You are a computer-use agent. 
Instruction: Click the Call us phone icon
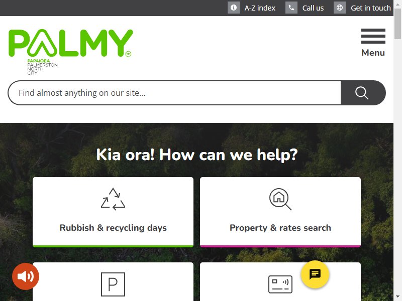pos(291,8)
